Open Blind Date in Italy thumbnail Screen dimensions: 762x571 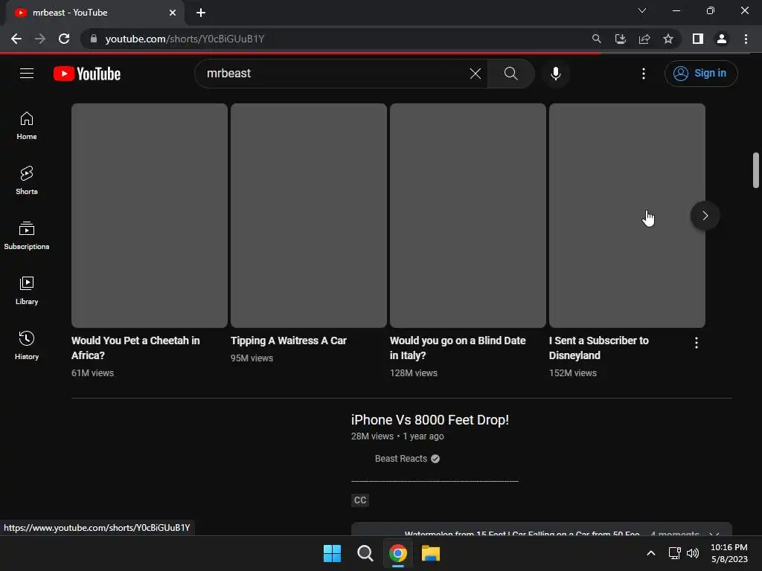(x=467, y=216)
